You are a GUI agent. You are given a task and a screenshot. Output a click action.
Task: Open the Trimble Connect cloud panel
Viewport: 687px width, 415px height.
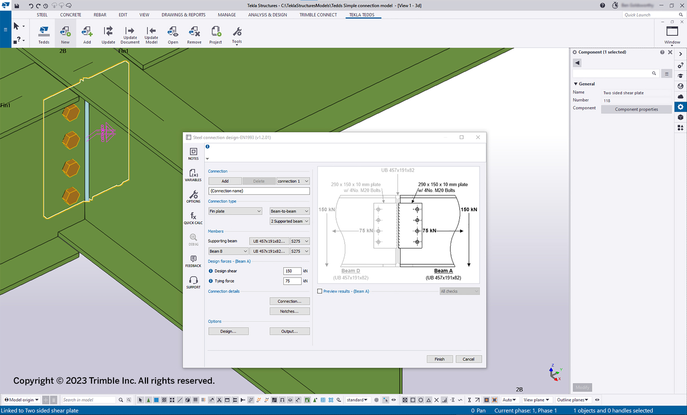click(681, 96)
